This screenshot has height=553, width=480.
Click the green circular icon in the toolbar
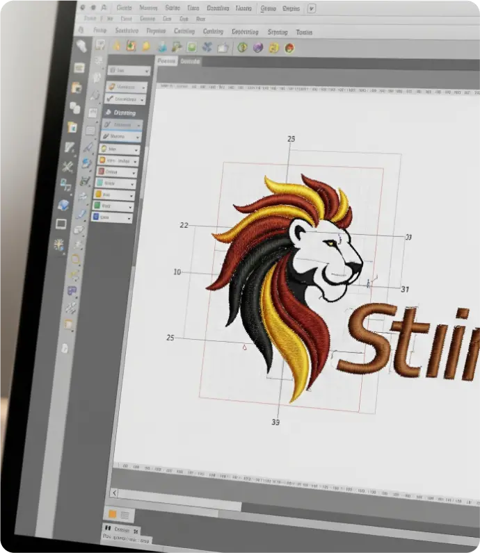242,48
